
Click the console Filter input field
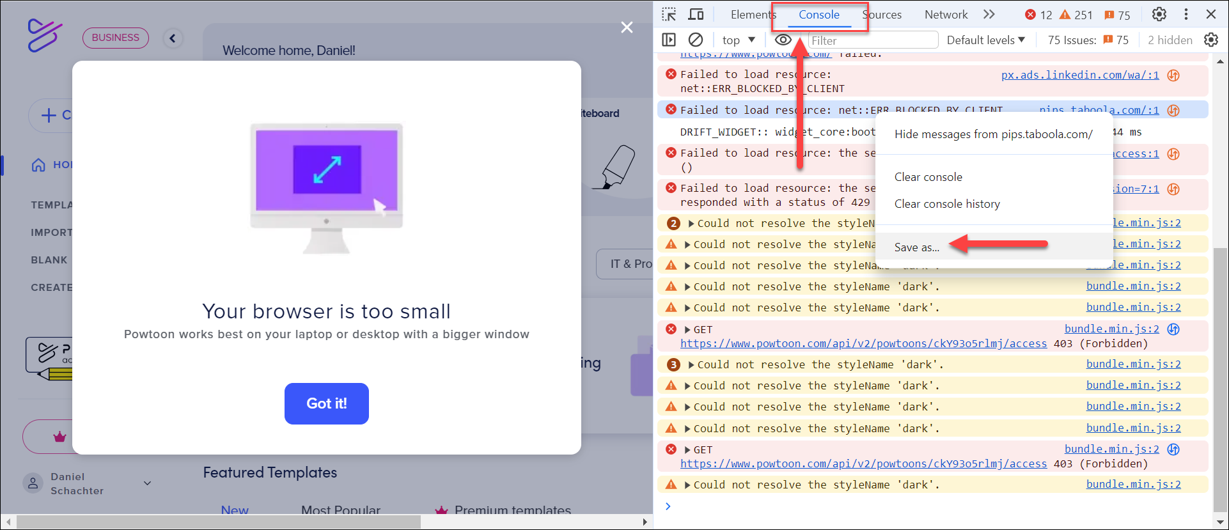pos(873,40)
